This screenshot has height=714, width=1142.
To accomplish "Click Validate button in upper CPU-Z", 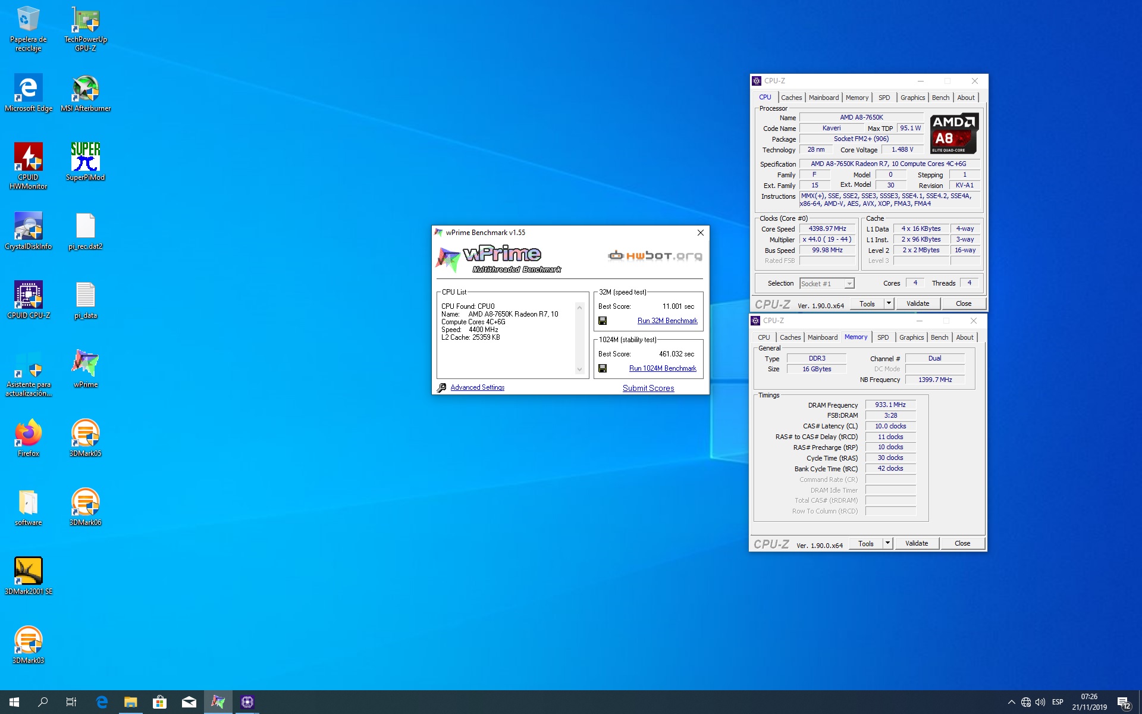I will [918, 303].
